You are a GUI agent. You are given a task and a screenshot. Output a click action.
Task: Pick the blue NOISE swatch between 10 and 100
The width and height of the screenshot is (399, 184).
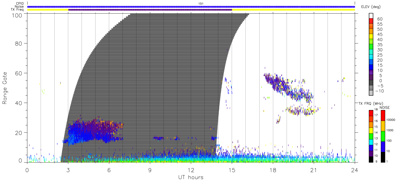pyautogui.click(x=383, y=146)
